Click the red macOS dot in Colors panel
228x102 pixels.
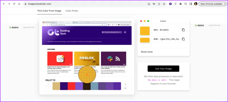pos(141,21)
